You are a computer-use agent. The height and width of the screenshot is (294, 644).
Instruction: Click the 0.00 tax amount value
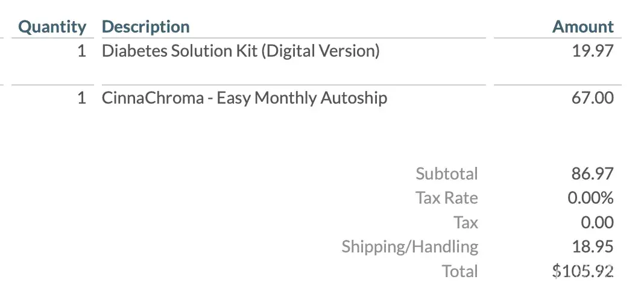click(597, 223)
